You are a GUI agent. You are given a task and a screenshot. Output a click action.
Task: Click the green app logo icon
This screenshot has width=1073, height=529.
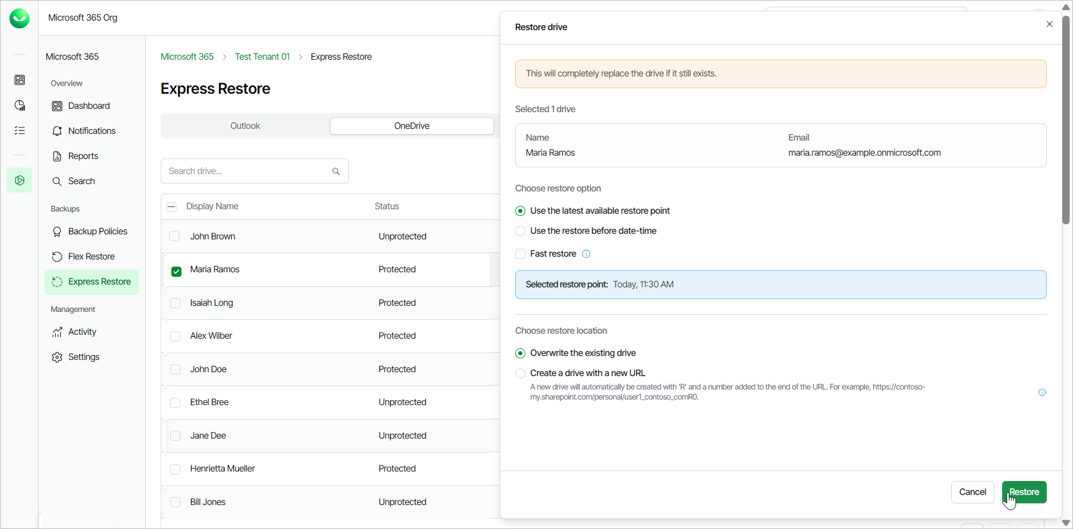(20, 18)
